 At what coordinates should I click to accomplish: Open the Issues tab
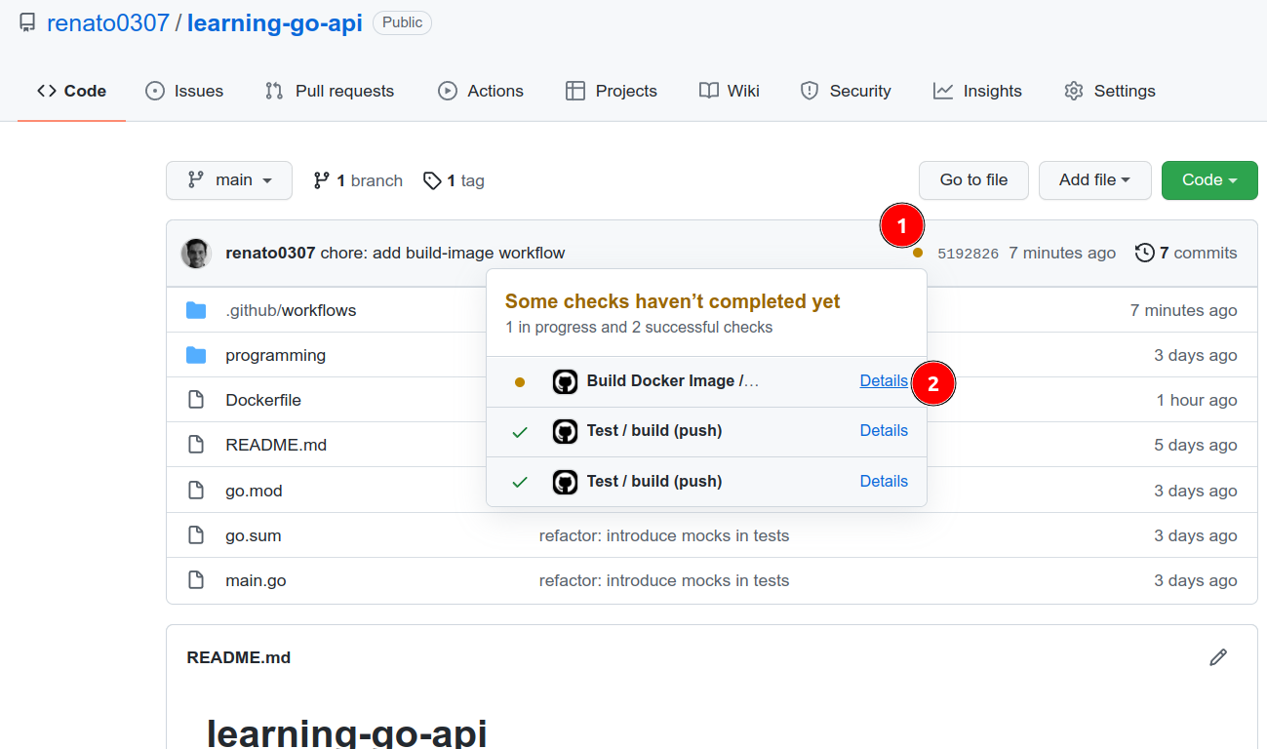coord(184,91)
